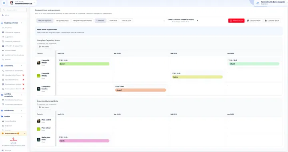Click Campo F8 Mitad 1 thumbnail

click(x=38, y=63)
